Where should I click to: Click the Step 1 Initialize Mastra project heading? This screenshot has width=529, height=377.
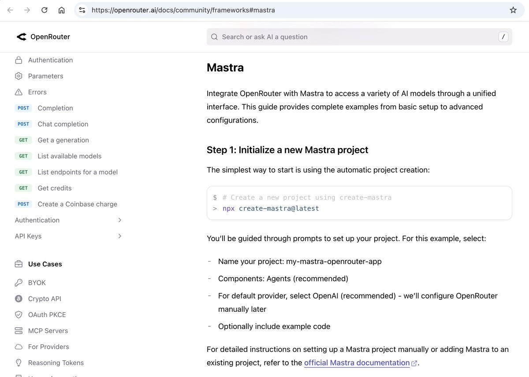tap(287, 150)
